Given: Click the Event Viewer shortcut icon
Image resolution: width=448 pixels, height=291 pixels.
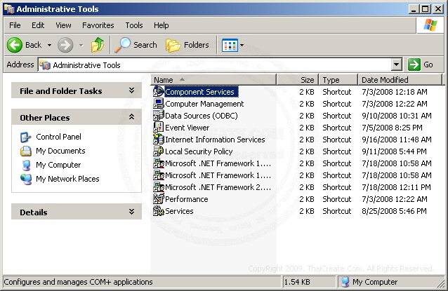Looking at the screenshot, I should tap(159, 128).
